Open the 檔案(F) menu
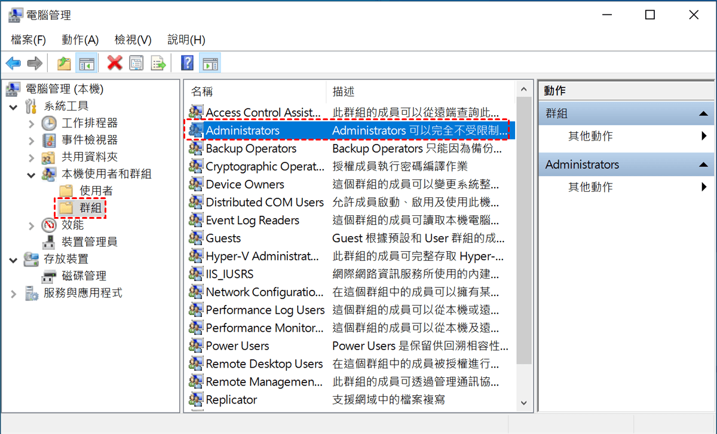Viewport: 717px width, 434px height. [28, 40]
